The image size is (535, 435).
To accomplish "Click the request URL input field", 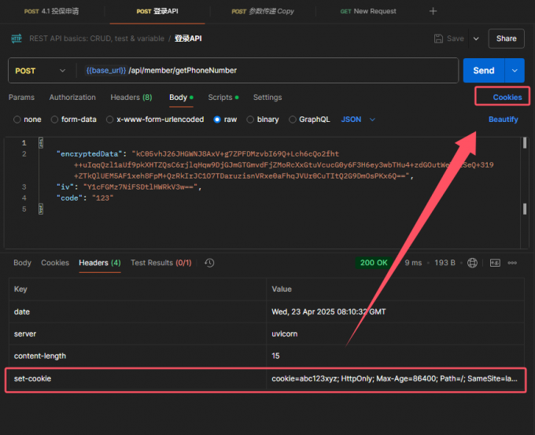I will [267, 71].
